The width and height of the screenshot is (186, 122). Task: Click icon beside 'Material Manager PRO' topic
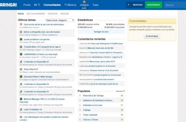tap(21, 99)
